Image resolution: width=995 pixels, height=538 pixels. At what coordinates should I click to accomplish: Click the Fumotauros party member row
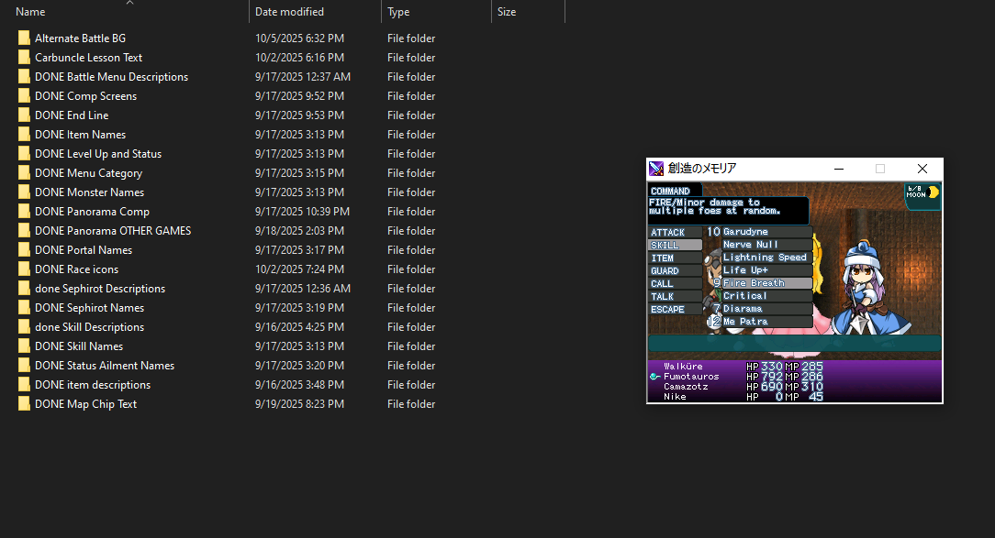(737, 377)
